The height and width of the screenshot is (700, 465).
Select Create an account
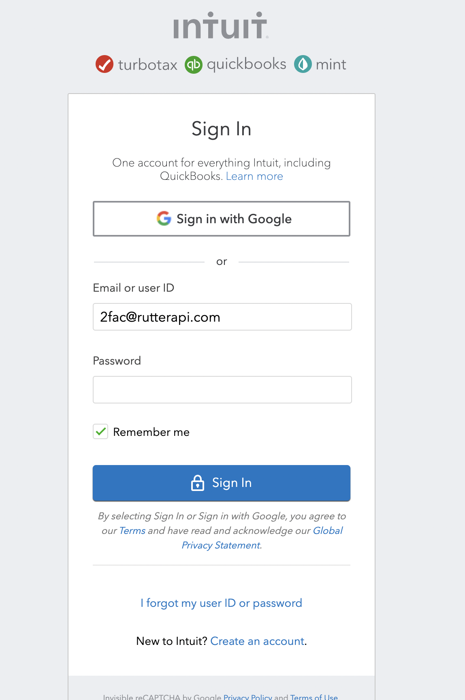click(x=257, y=641)
